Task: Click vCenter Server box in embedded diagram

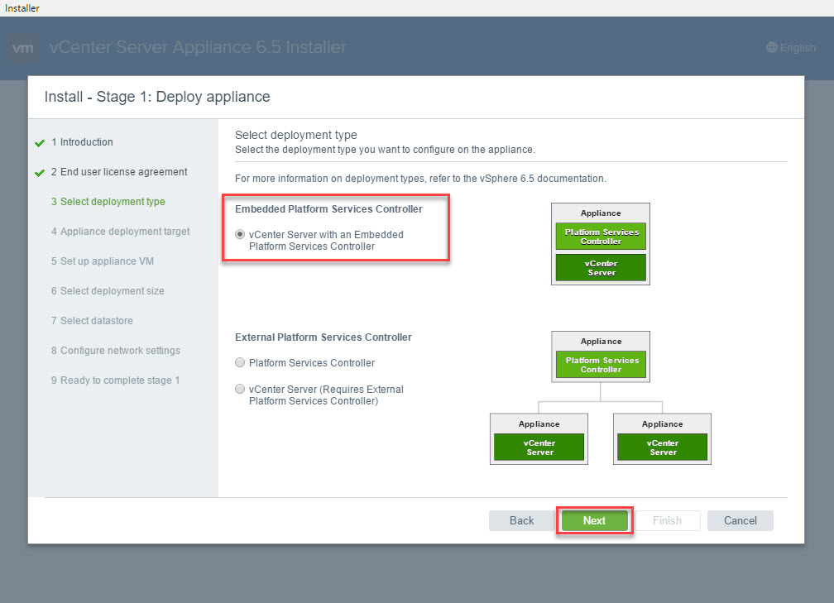Action: click(601, 268)
